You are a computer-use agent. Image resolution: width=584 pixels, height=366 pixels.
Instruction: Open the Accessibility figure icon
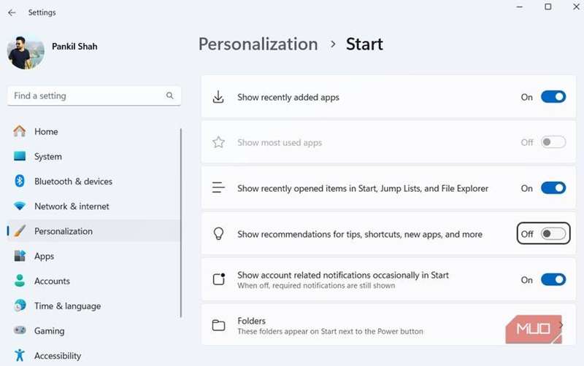(20, 355)
